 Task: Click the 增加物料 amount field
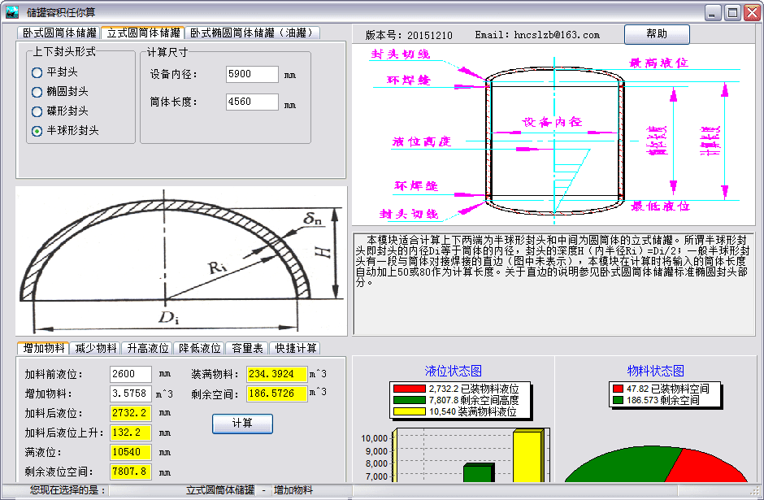130,393
